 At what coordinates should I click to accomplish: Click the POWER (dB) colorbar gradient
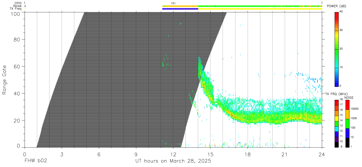[337, 49]
